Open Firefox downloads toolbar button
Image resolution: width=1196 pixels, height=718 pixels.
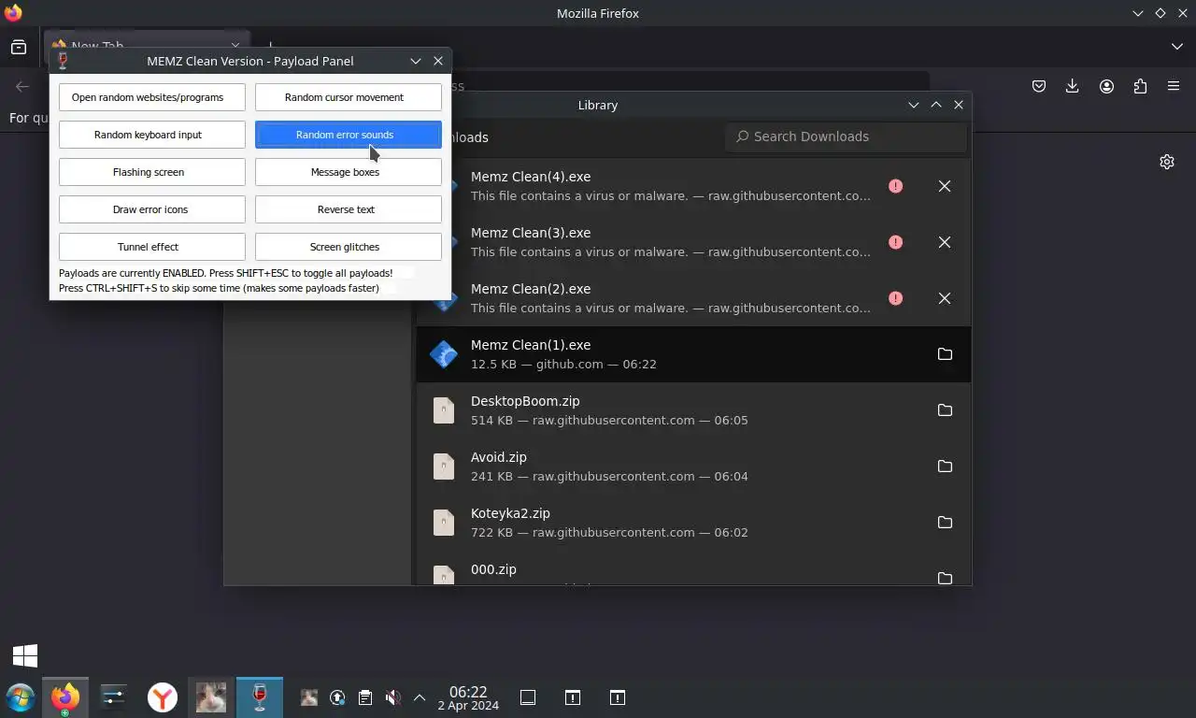click(x=1072, y=86)
